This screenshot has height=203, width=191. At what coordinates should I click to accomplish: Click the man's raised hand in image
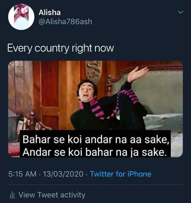[138, 74]
